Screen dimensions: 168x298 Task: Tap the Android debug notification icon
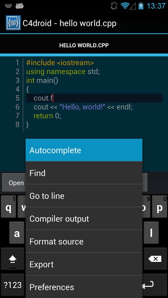pos(20,6)
